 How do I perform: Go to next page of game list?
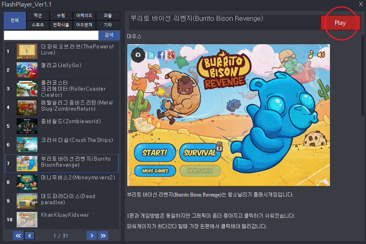point(92,235)
